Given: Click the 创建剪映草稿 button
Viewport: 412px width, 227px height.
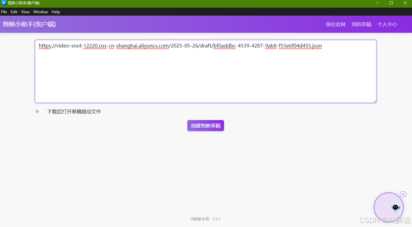Looking at the screenshot, I should click(206, 126).
